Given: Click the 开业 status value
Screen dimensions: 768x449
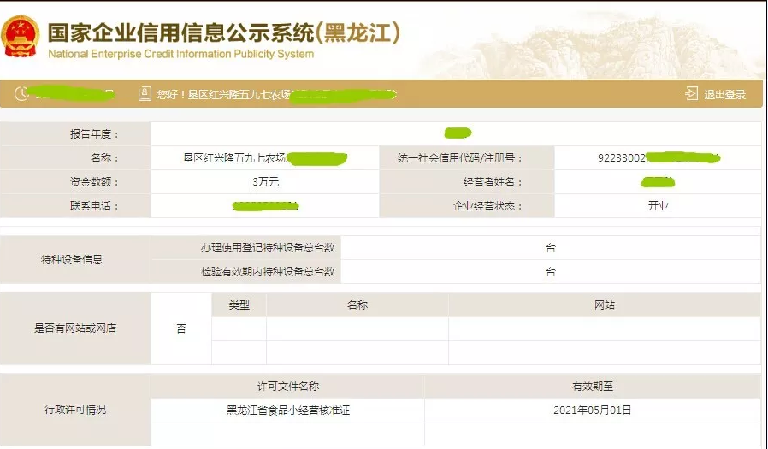Looking at the screenshot, I should [658, 205].
